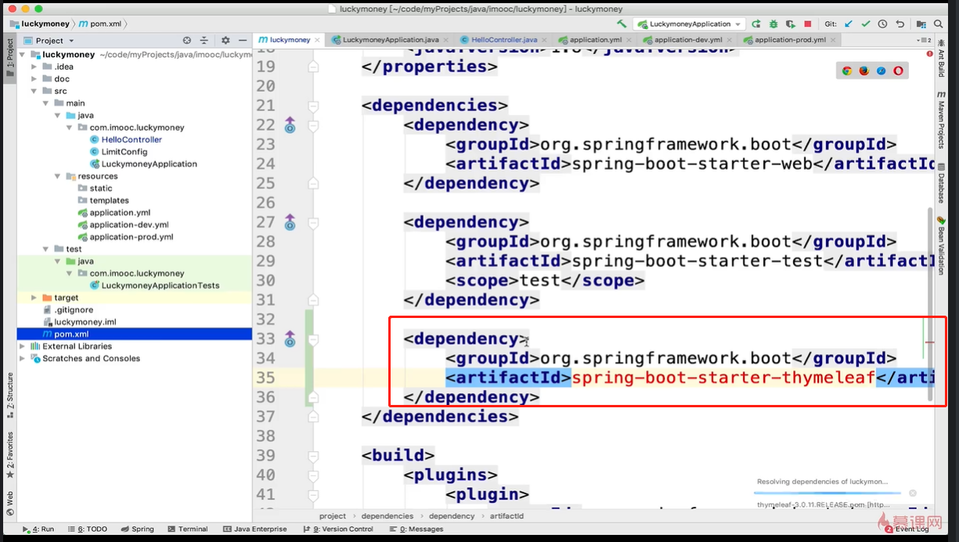Click the Build project hammer icon
Image resolution: width=959 pixels, height=542 pixels.
(622, 24)
